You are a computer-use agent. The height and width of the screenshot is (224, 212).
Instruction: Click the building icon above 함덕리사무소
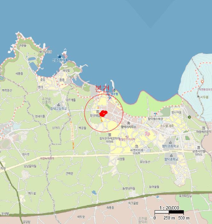pyautogui.click(x=129, y=123)
